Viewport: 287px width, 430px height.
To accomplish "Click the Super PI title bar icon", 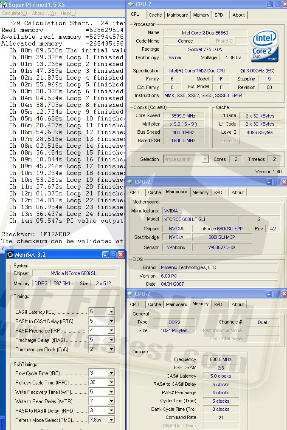I will tap(3, 4).
